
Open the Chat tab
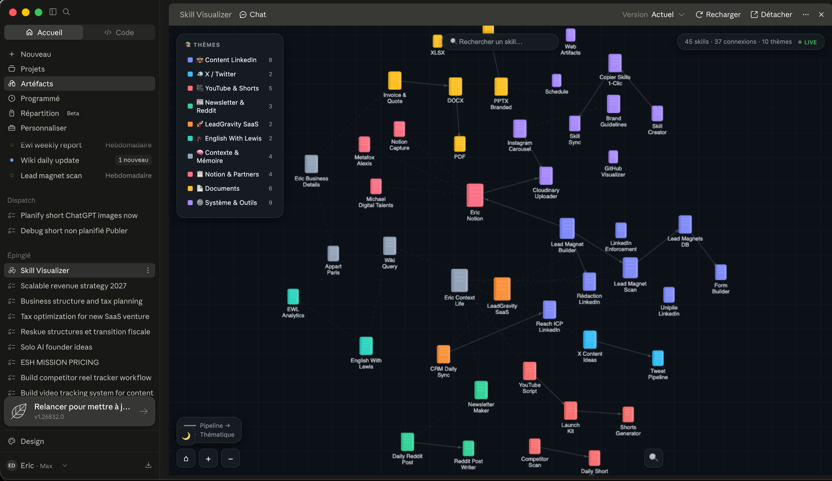[253, 14]
